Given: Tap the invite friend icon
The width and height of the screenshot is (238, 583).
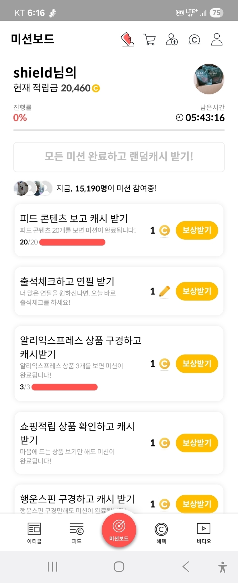Looking at the screenshot, I should tap(172, 39).
